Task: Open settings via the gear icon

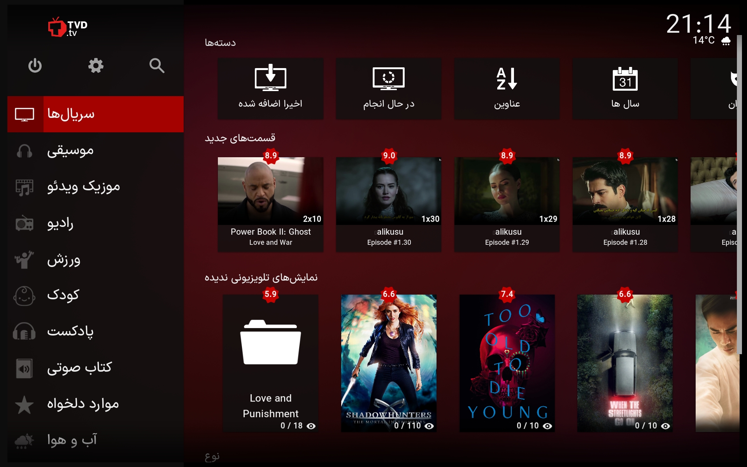Action: [96, 66]
